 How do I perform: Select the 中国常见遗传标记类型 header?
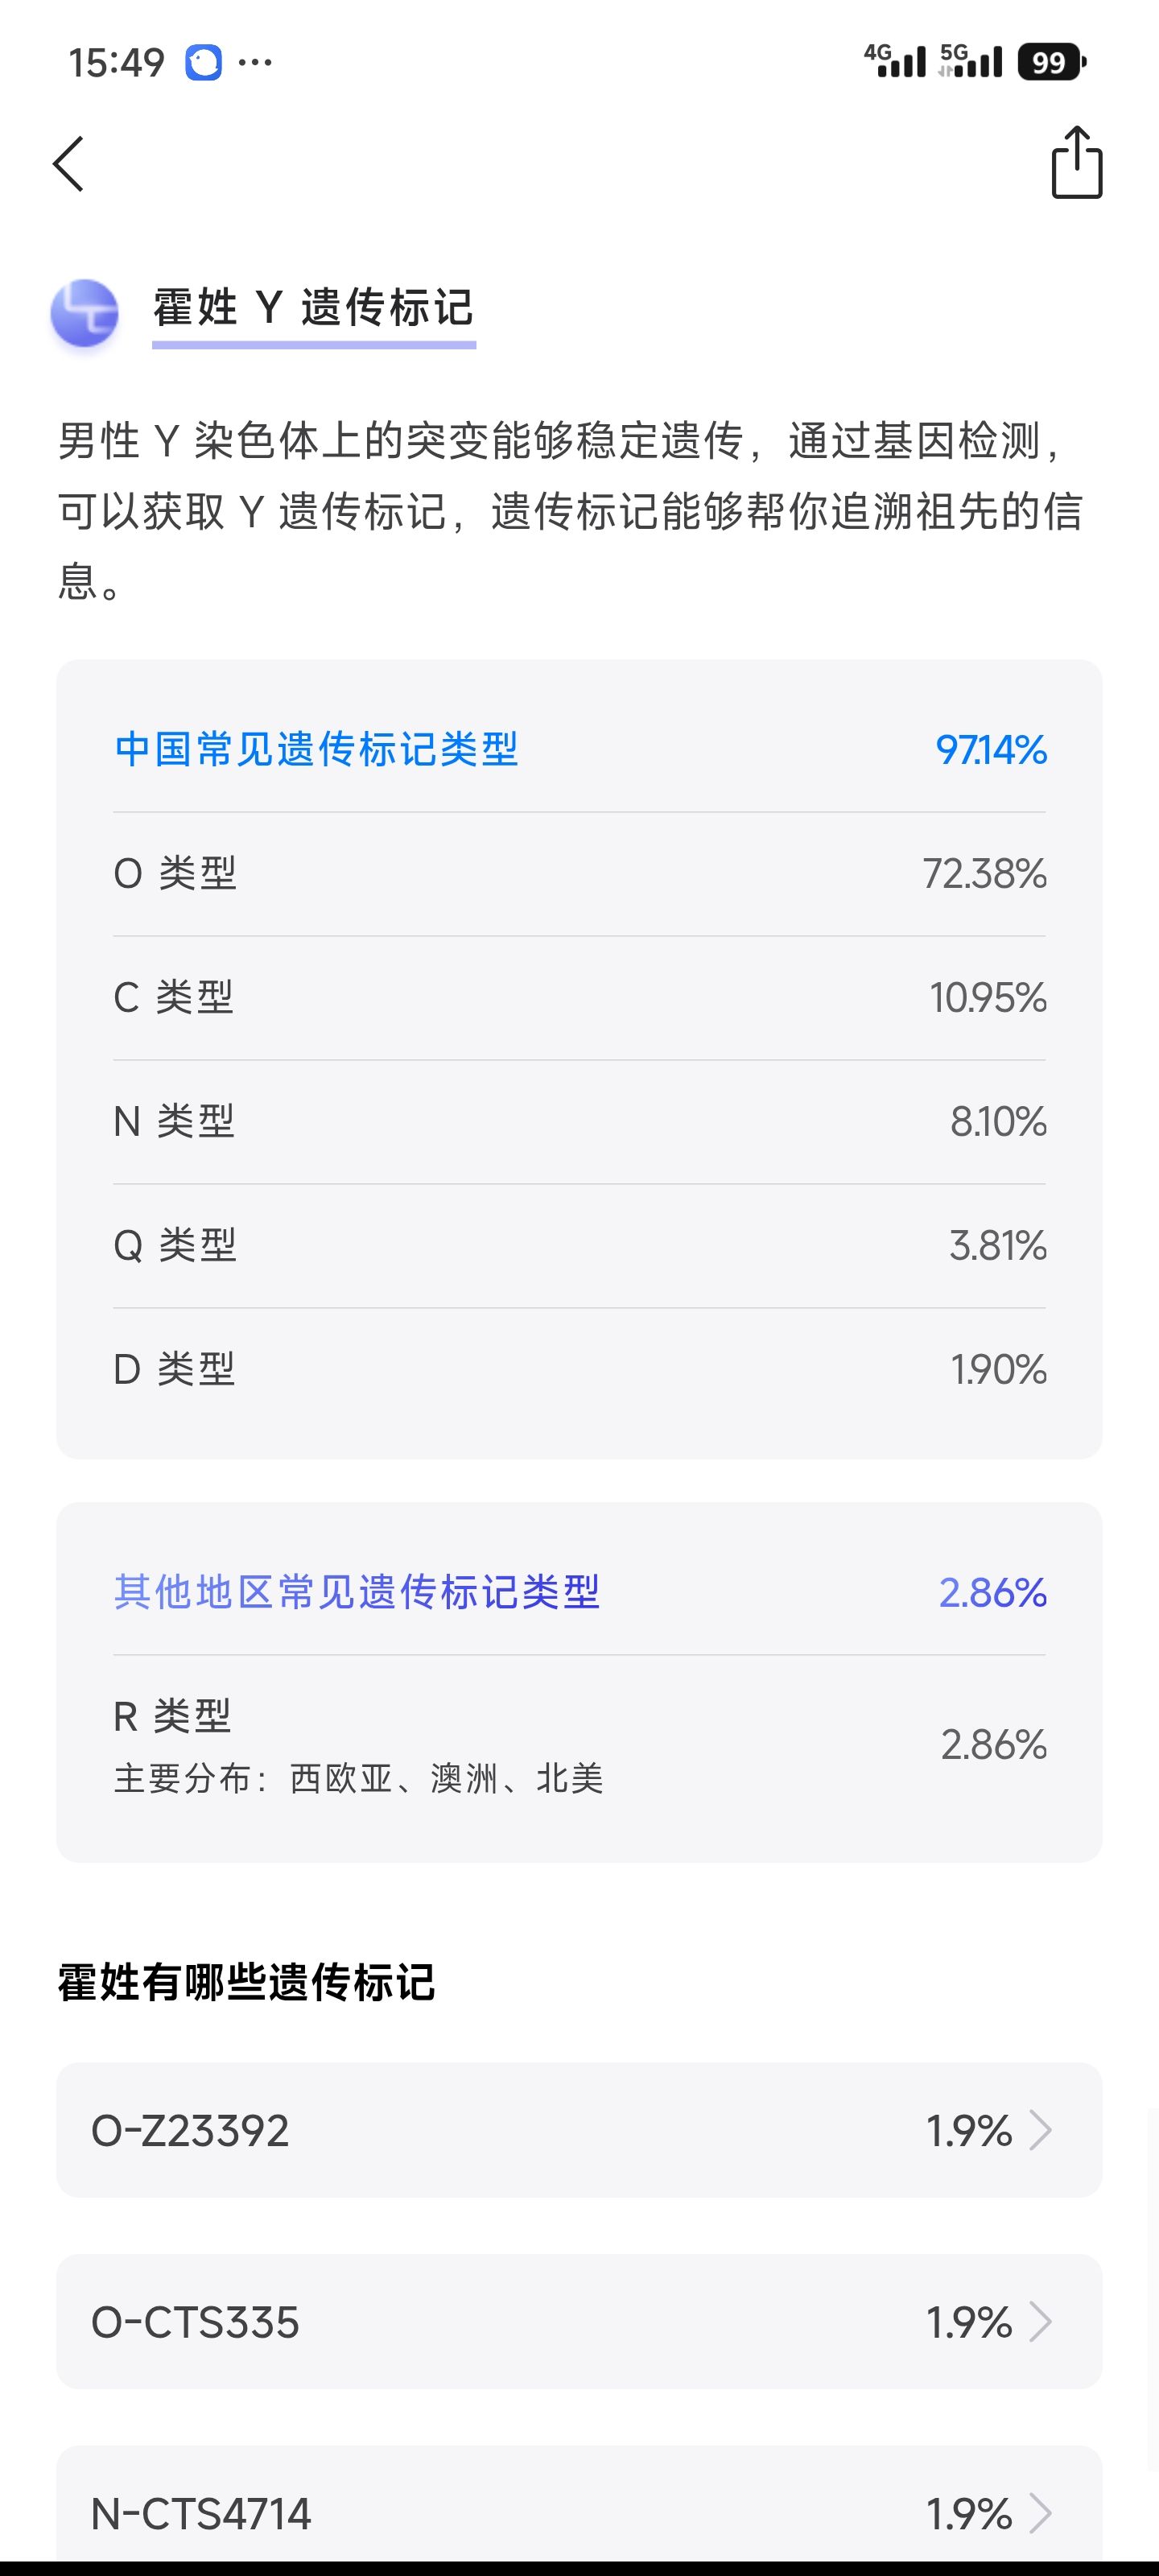(316, 749)
